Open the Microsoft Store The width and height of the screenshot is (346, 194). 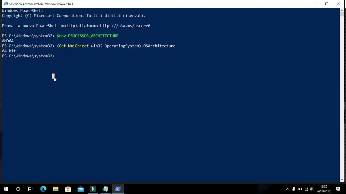[x=68, y=189]
